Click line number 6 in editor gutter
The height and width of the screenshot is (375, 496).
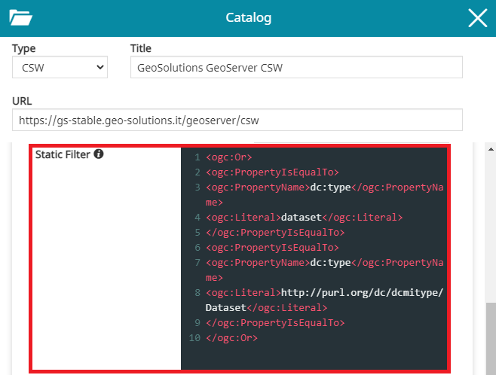(196, 248)
